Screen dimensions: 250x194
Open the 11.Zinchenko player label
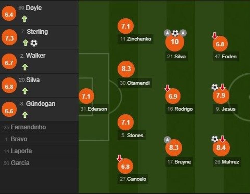coord(135,39)
